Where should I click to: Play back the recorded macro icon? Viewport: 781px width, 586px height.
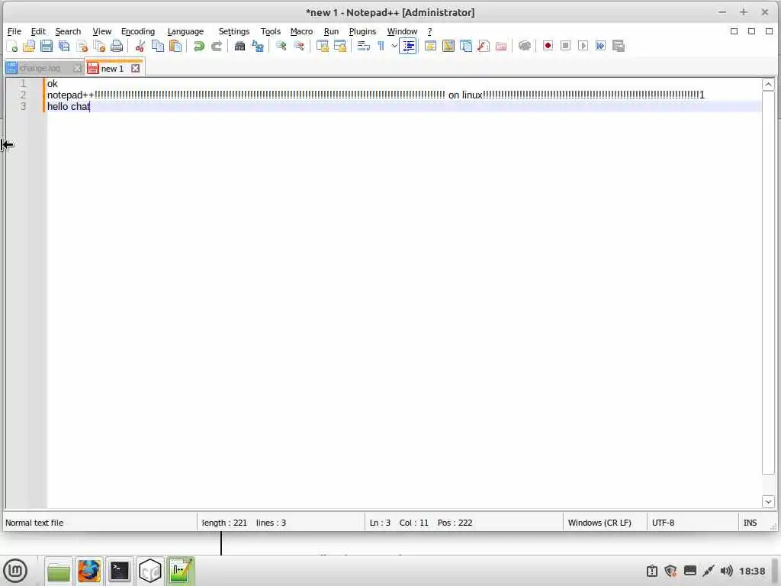point(583,46)
